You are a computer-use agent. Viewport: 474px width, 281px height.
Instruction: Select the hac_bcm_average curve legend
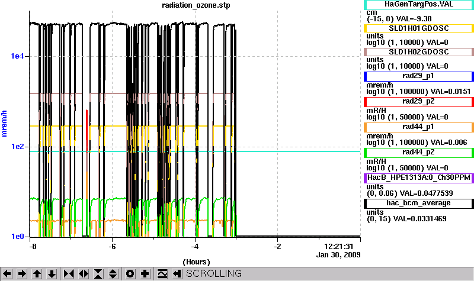coord(419,203)
